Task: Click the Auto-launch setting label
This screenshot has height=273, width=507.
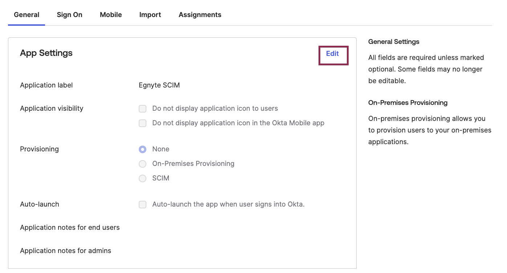Action: pos(39,204)
